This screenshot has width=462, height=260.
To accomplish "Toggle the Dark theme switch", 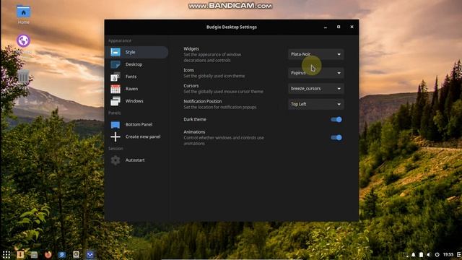I will coord(336,119).
